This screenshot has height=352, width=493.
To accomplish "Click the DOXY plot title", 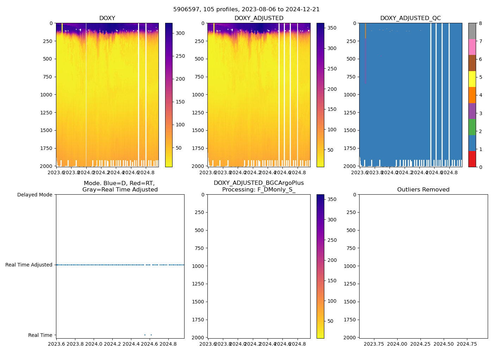I will [107, 18].
